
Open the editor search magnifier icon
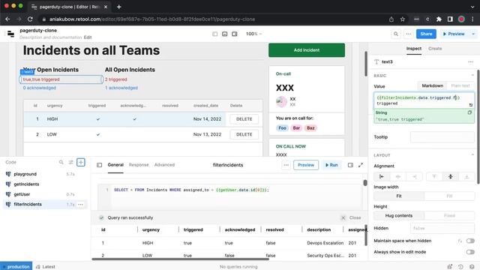coord(396,34)
